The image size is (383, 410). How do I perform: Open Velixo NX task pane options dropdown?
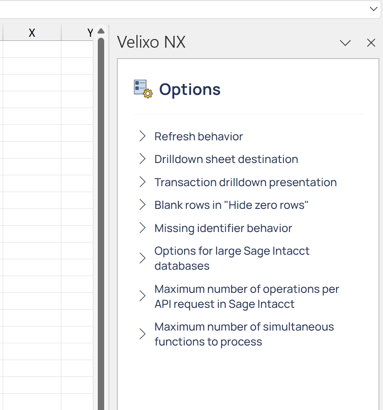(345, 43)
